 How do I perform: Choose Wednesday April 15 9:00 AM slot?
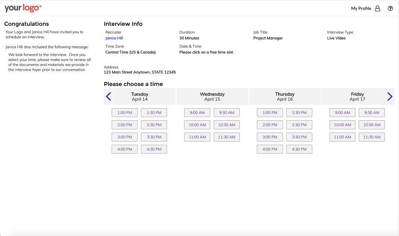pyautogui.click(x=197, y=113)
